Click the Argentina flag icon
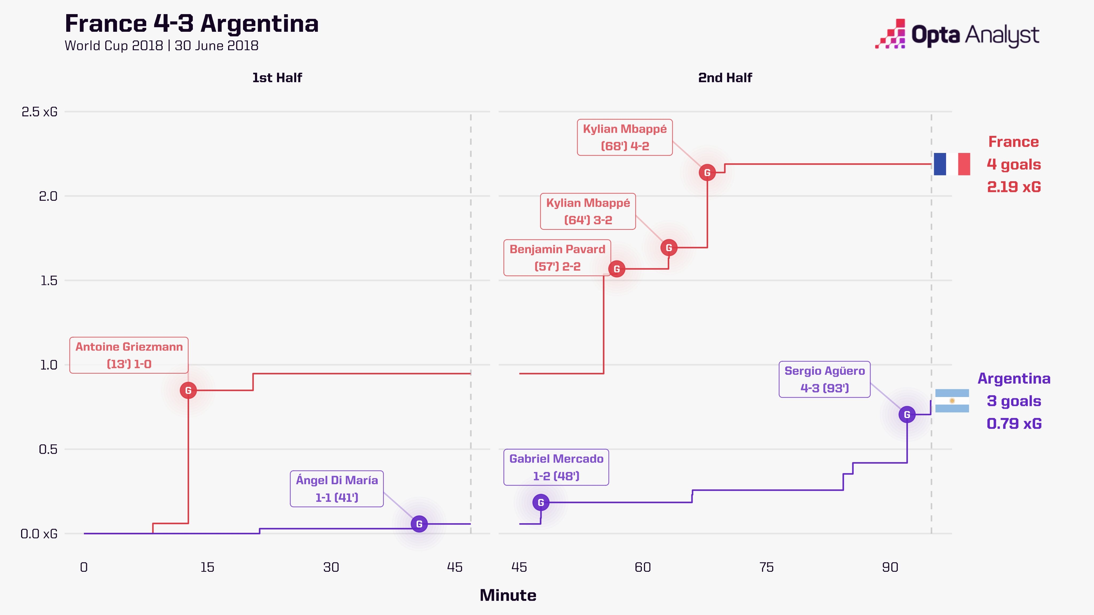1094x615 pixels. 952,401
